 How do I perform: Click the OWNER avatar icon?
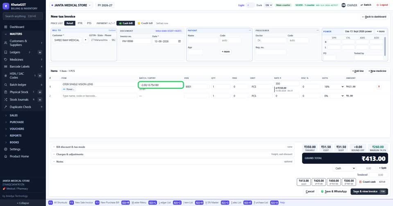pos(343,5)
